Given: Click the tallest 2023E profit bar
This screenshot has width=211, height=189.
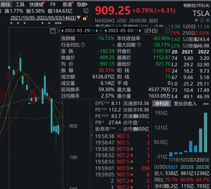Looking at the screenshot, I should pyautogui.click(x=206, y=132).
